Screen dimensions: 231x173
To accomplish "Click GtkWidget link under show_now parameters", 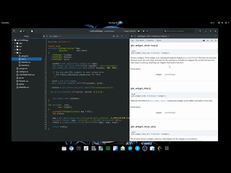I will pyautogui.click(x=171, y=74).
